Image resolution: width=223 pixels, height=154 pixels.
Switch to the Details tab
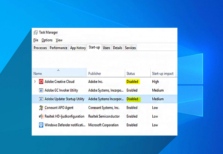pos(117,48)
